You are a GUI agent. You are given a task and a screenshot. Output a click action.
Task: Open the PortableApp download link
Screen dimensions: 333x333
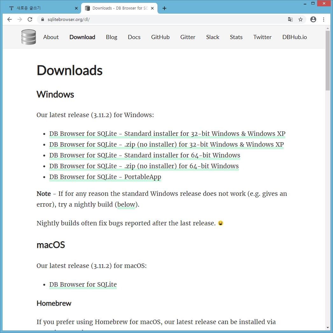[105, 177]
